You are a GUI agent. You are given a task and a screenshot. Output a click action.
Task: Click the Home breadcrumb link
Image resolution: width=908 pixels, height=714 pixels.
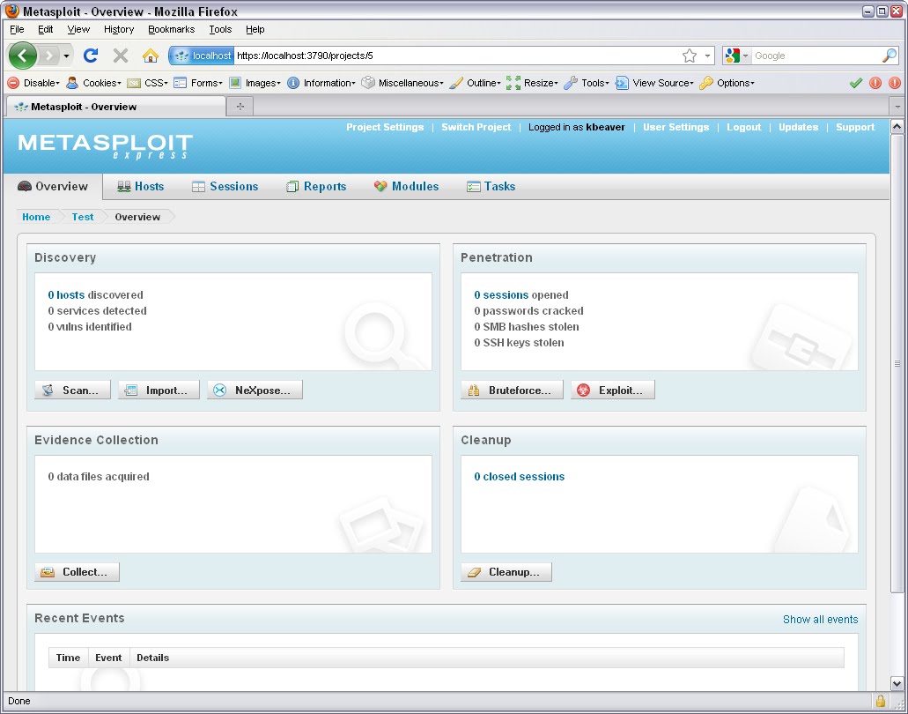36,217
